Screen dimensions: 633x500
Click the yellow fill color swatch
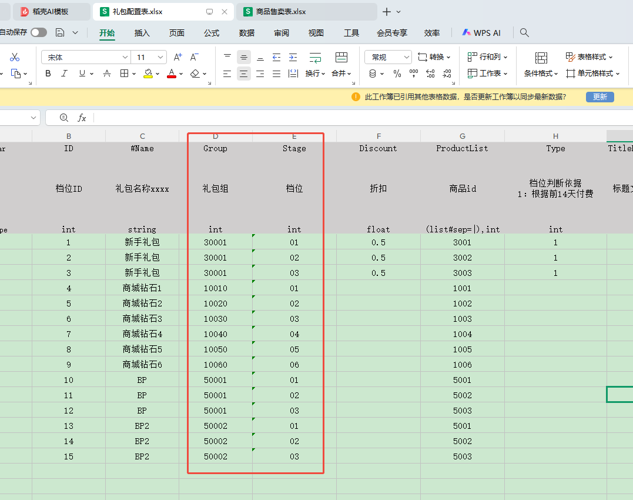pyautogui.click(x=148, y=74)
